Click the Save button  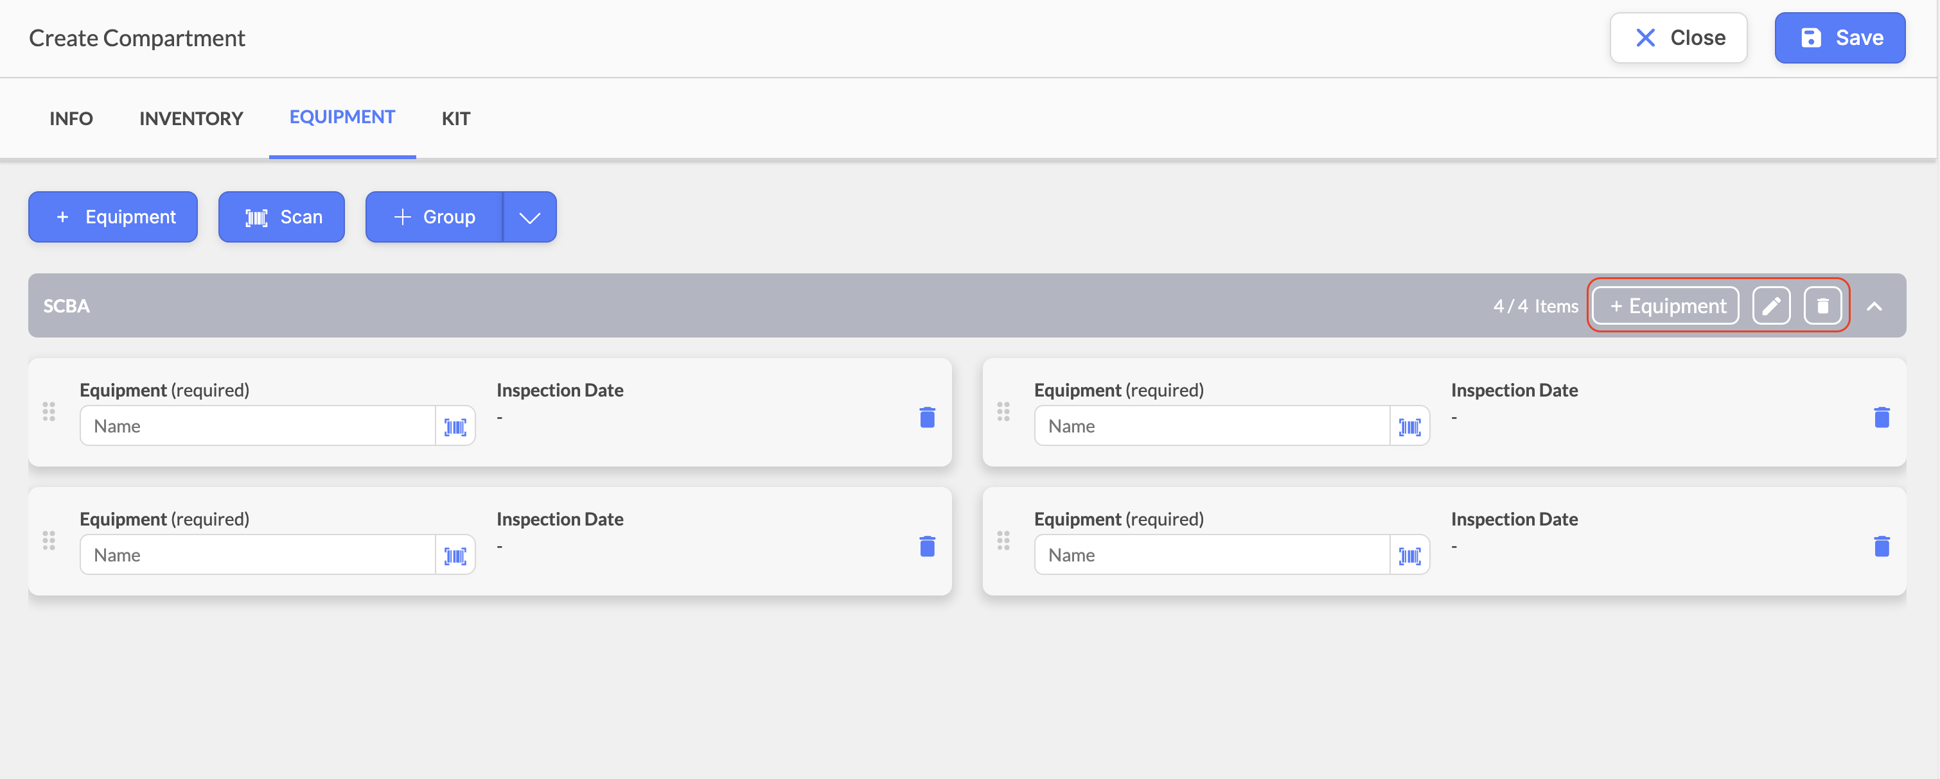click(x=1839, y=38)
